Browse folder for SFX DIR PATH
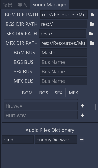The width and height of the screenshot is (98, 168). click(91, 33)
